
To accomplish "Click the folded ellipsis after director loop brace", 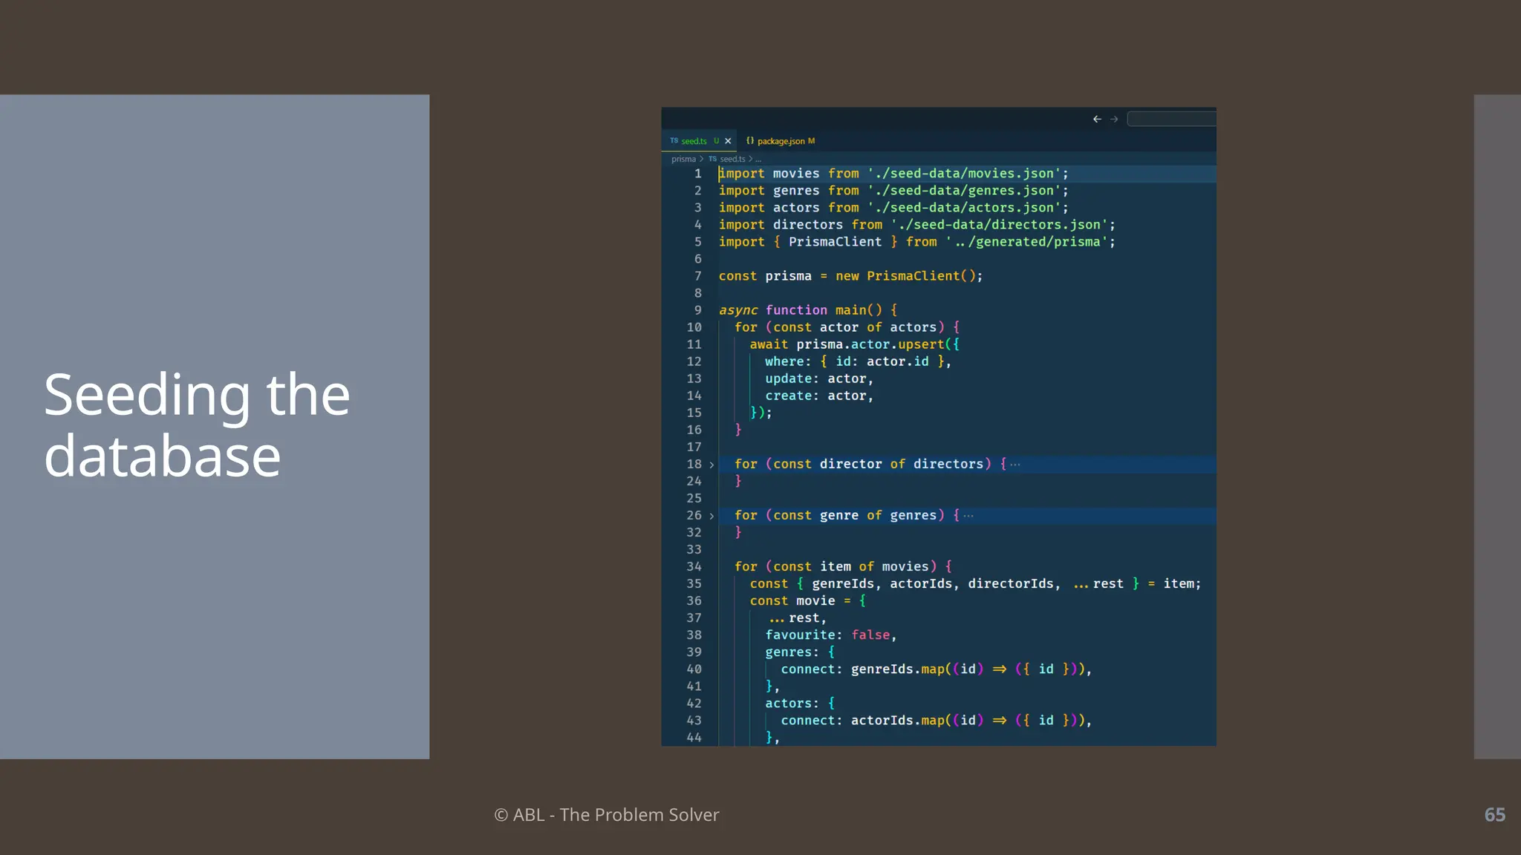I will tap(1015, 465).
